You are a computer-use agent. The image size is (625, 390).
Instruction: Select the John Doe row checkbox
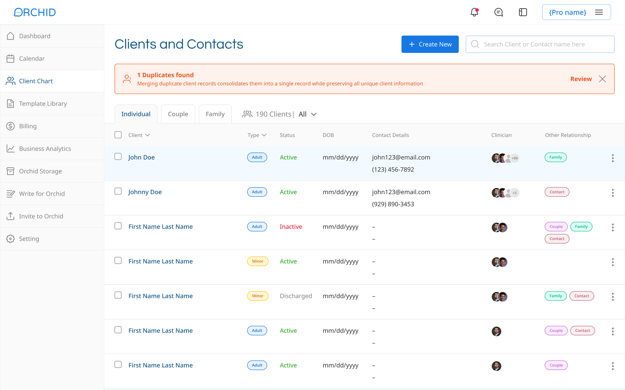click(x=118, y=156)
